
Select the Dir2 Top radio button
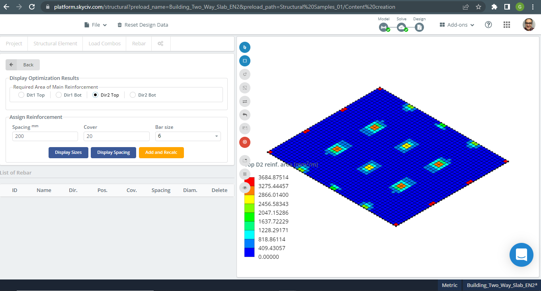94,95
